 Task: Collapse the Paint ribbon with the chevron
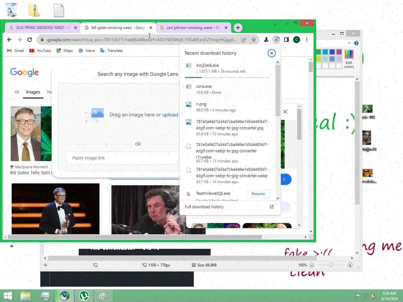click(349, 43)
